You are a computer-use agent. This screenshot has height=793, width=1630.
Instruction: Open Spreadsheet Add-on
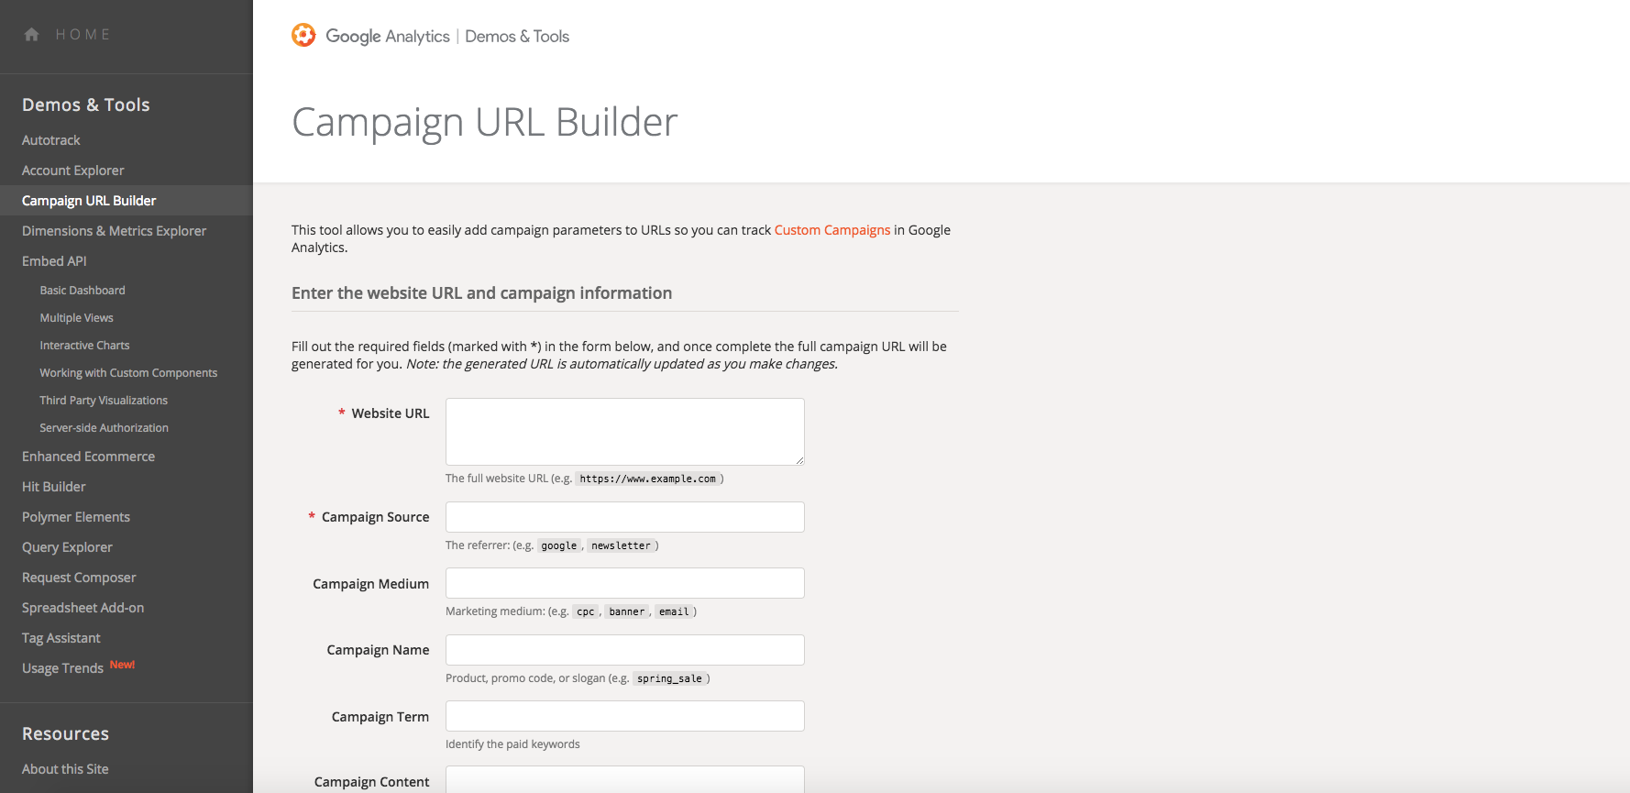pos(83,608)
